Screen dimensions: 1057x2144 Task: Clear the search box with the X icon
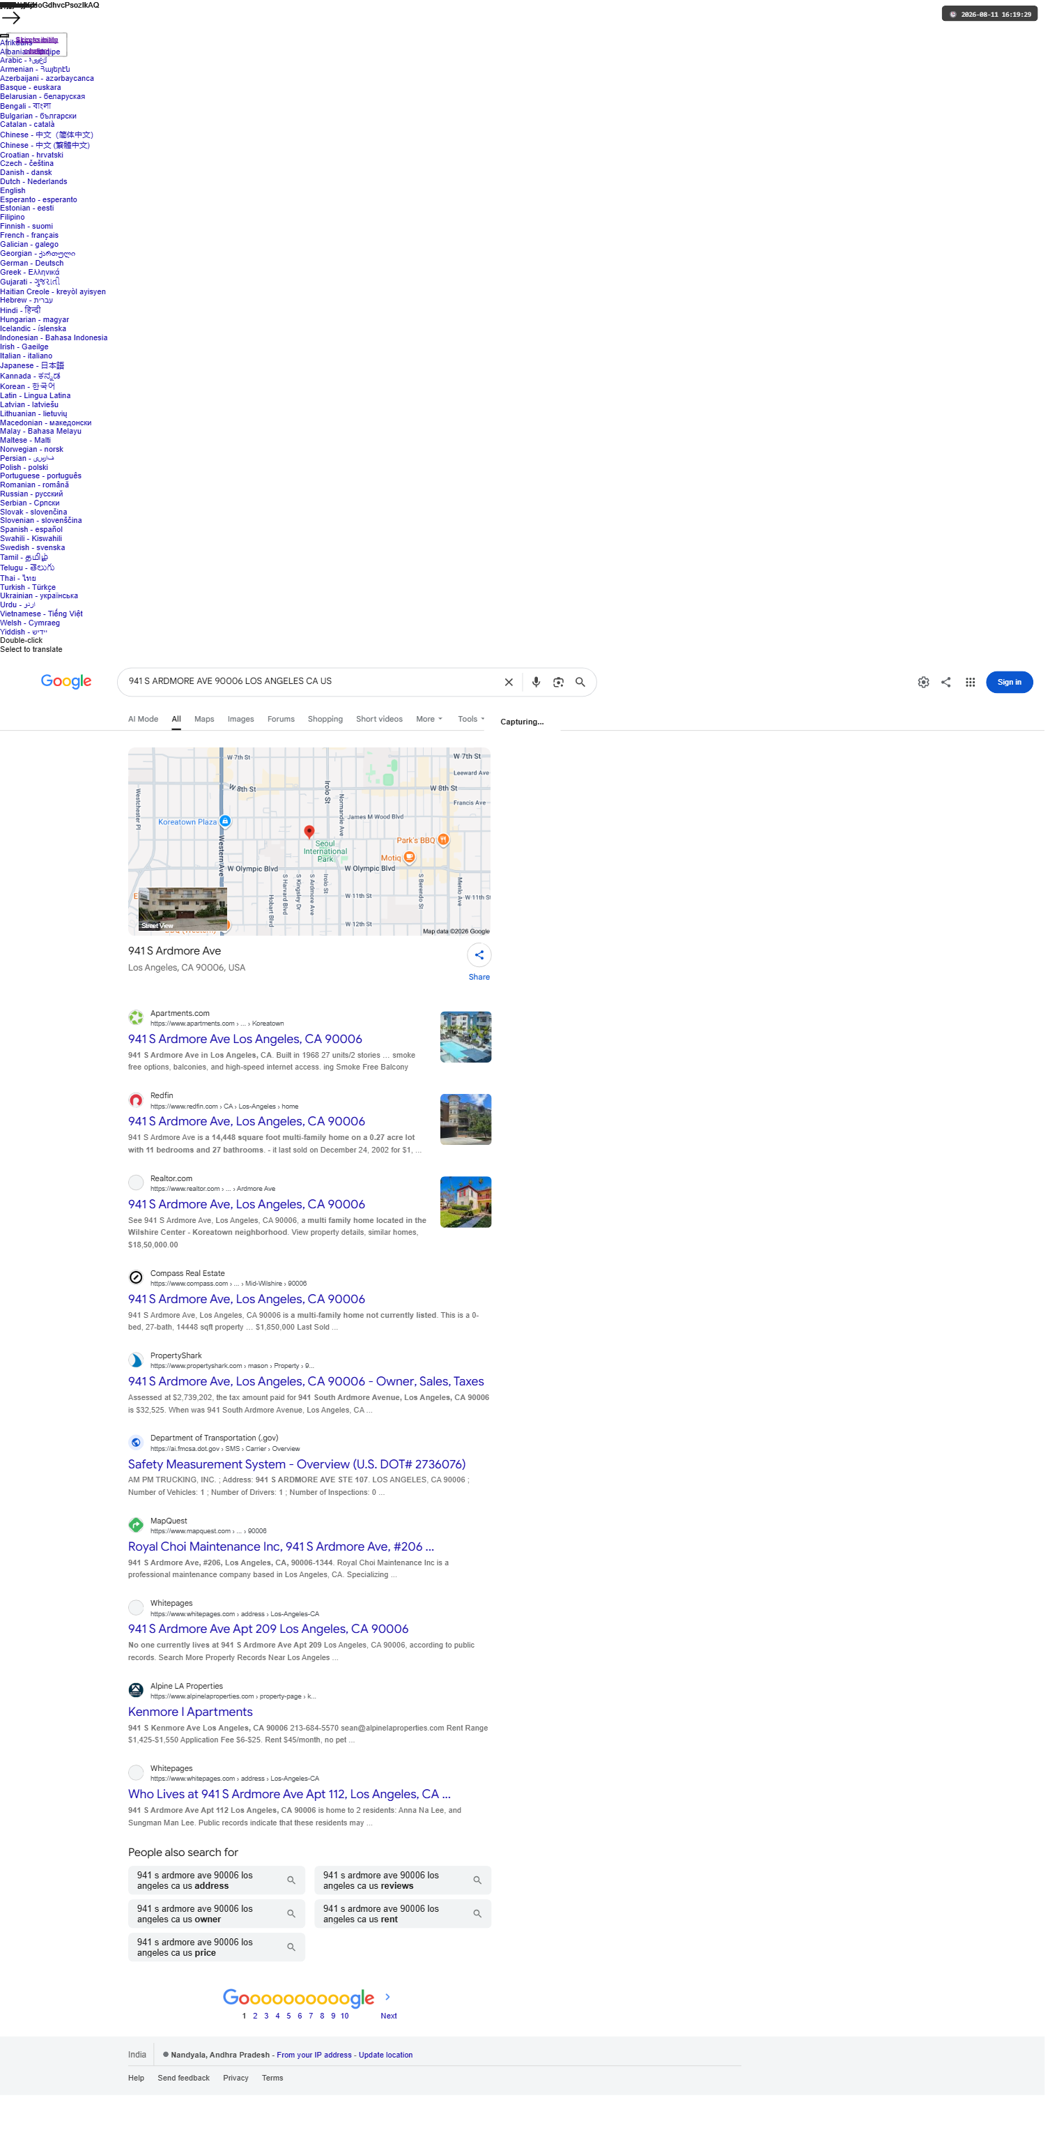click(x=508, y=682)
